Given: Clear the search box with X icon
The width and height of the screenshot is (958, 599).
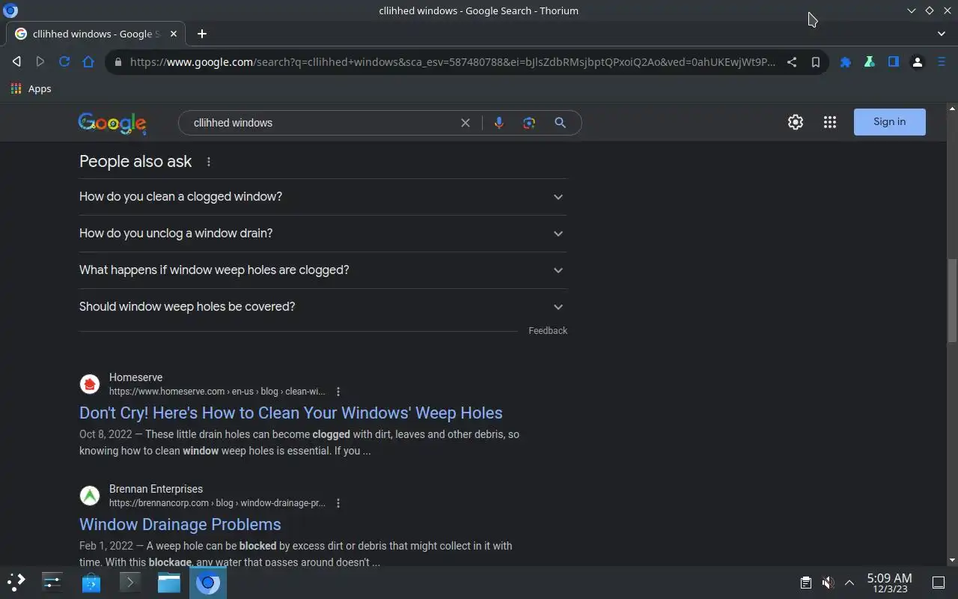Looking at the screenshot, I should 466,123.
